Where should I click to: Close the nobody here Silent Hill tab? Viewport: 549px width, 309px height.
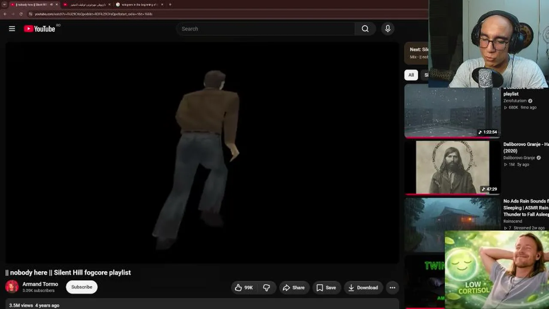point(57,4)
